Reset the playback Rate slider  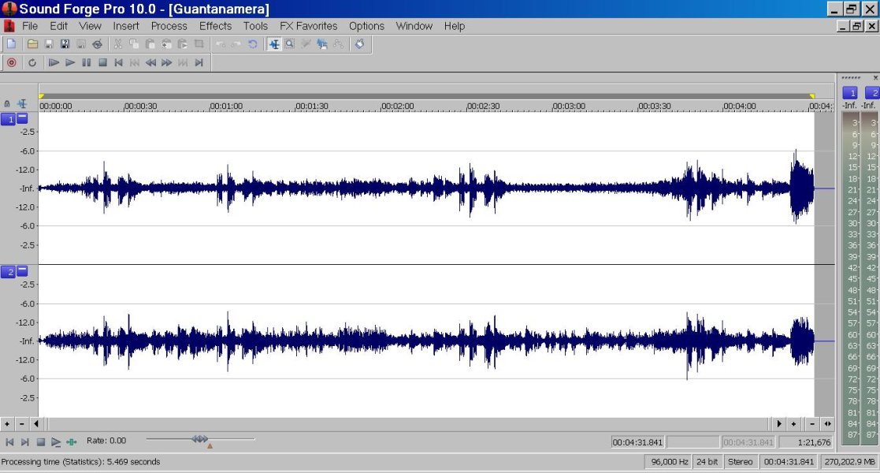tap(209, 445)
